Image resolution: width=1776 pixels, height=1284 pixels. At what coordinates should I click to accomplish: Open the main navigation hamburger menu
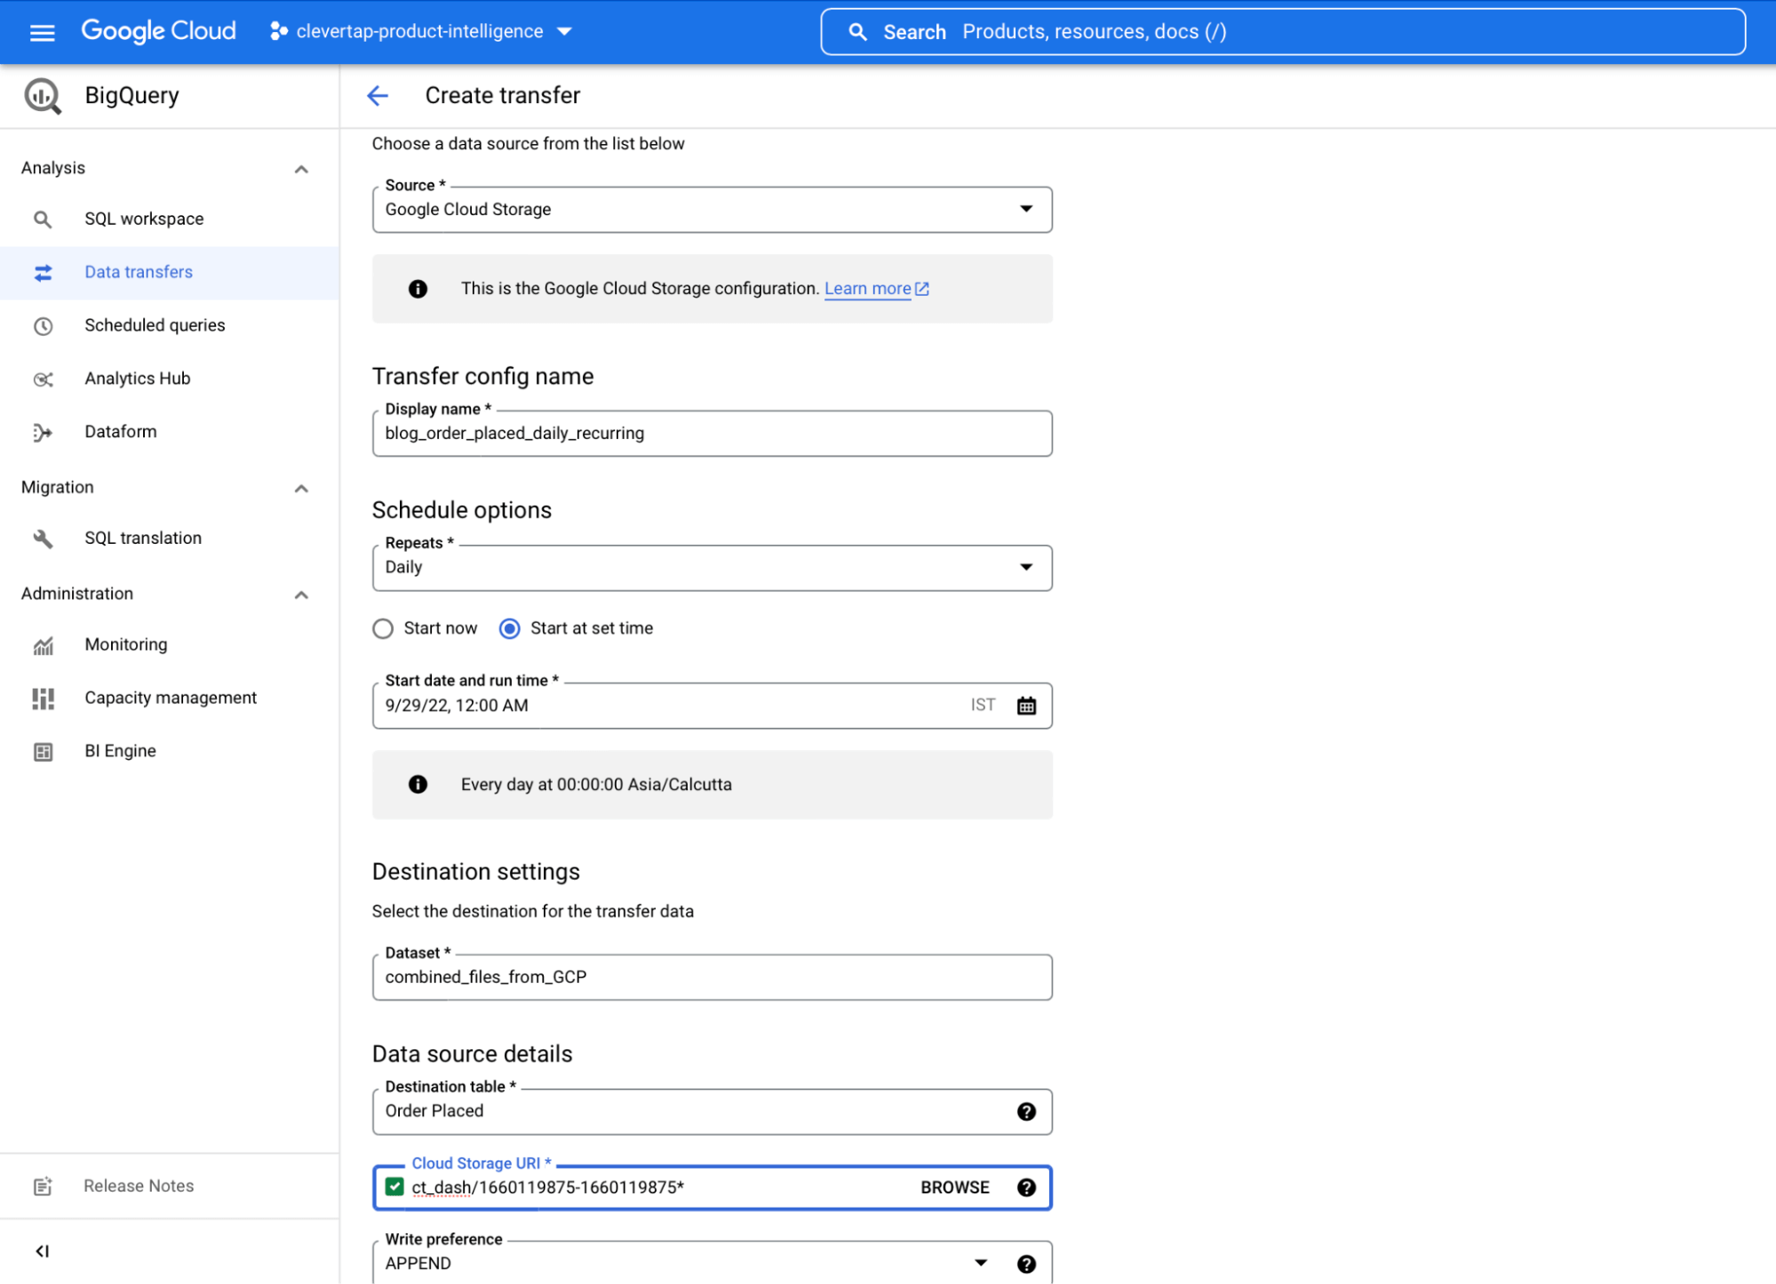click(x=42, y=32)
